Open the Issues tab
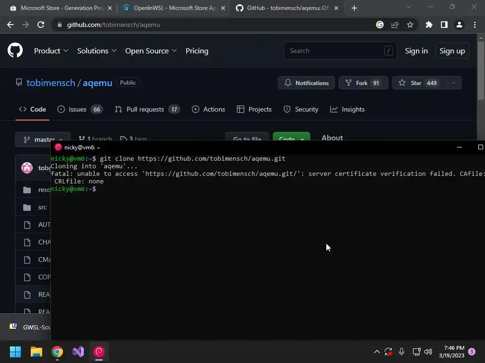The width and height of the screenshot is (485, 363). coord(80,109)
